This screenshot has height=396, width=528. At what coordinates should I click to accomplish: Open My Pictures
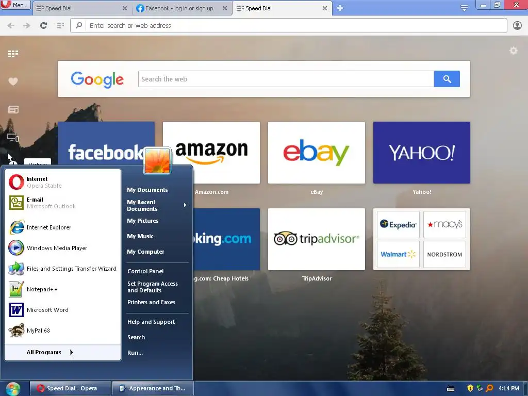(x=157, y=221)
